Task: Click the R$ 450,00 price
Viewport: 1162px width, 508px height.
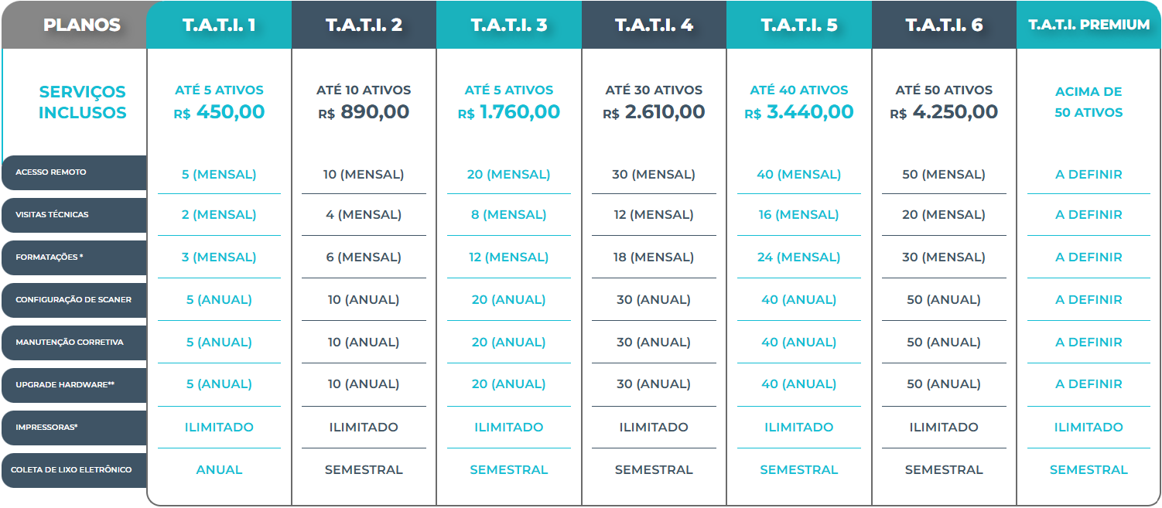Action: (x=220, y=112)
